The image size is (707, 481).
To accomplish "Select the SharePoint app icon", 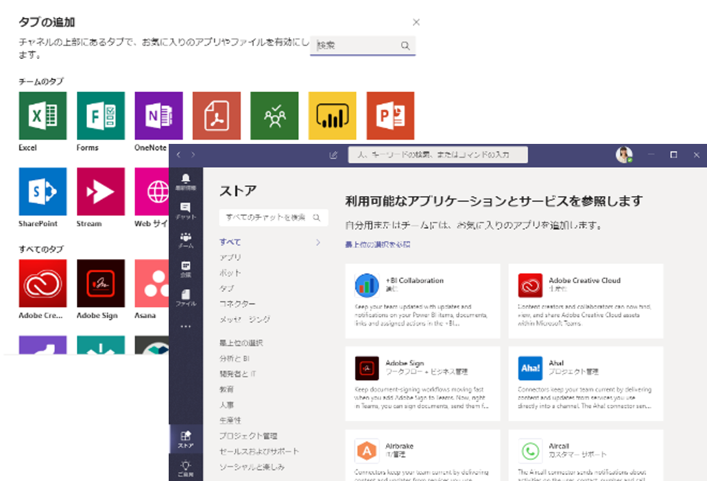I will click(x=43, y=192).
